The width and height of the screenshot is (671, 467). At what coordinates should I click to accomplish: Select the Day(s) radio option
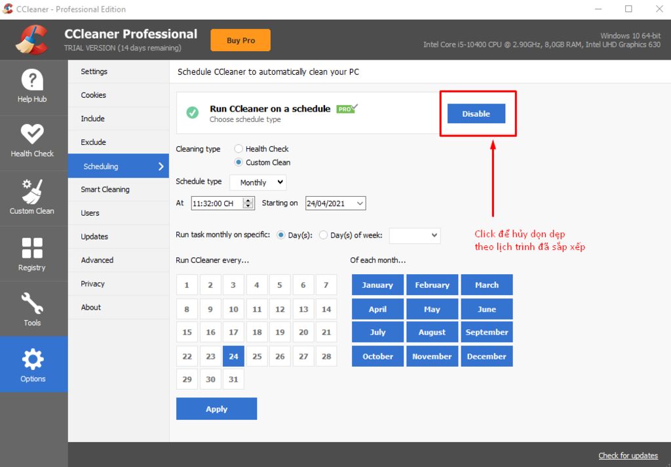(x=280, y=235)
